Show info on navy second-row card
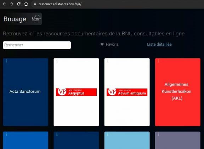 click(57, 134)
